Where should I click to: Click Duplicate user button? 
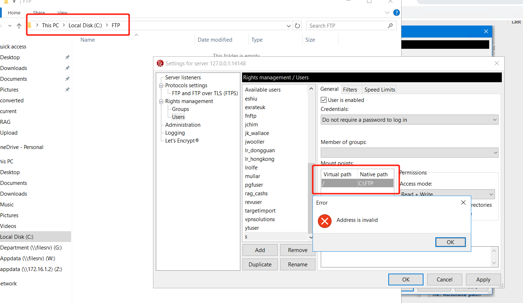tap(260, 265)
